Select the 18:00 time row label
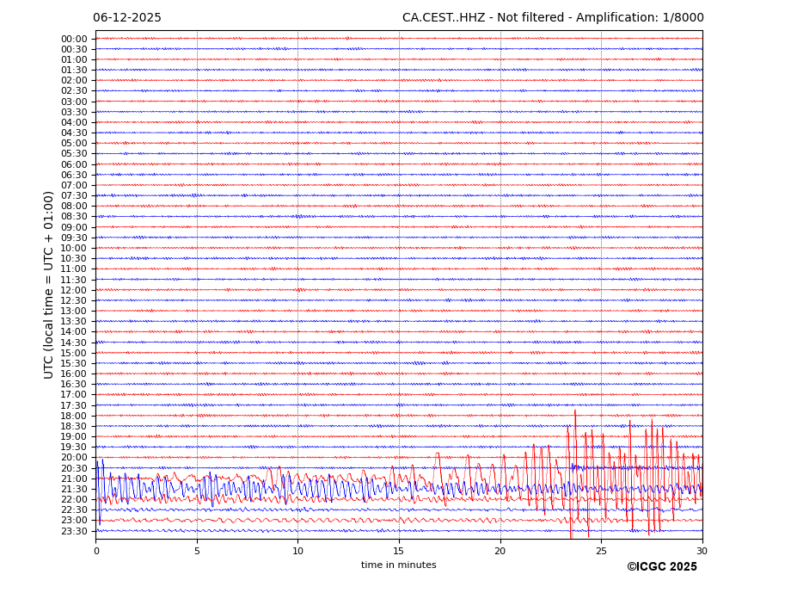 pyautogui.click(x=74, y=416)
